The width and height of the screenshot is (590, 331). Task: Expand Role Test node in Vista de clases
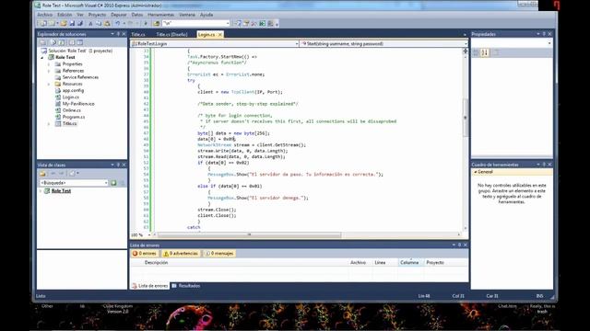point(41,191)
